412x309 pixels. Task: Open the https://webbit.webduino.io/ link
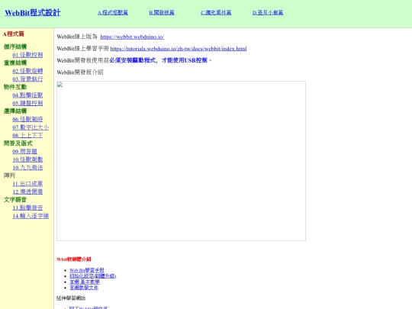coord(132,37)
